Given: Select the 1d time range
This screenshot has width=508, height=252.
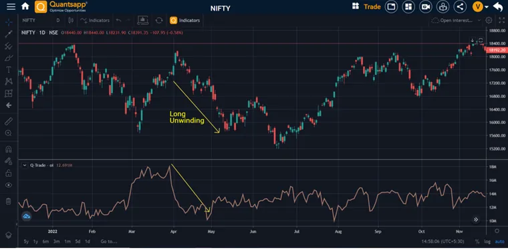Looking at the screenshot, I should point(88,241).
